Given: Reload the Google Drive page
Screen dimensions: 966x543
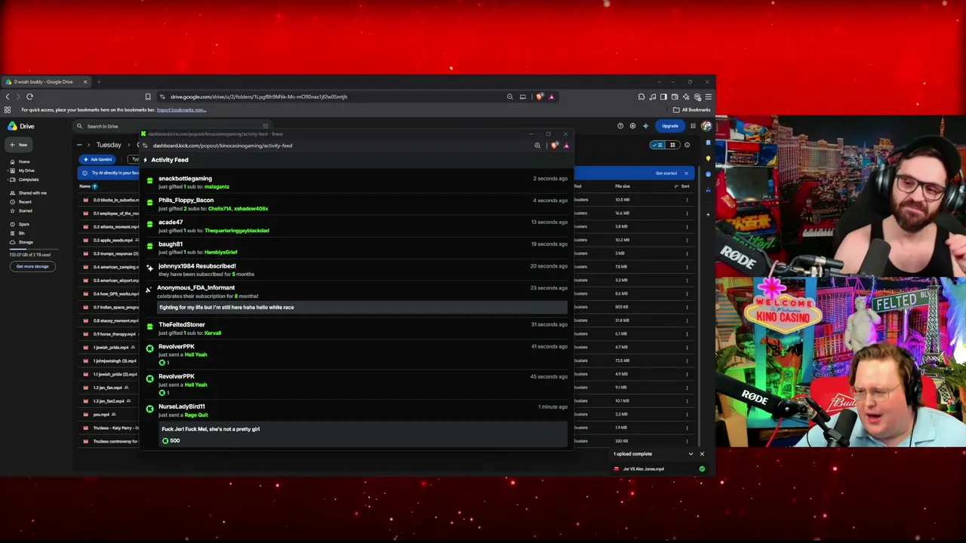Looking at the screenshot, I should 29,97.
